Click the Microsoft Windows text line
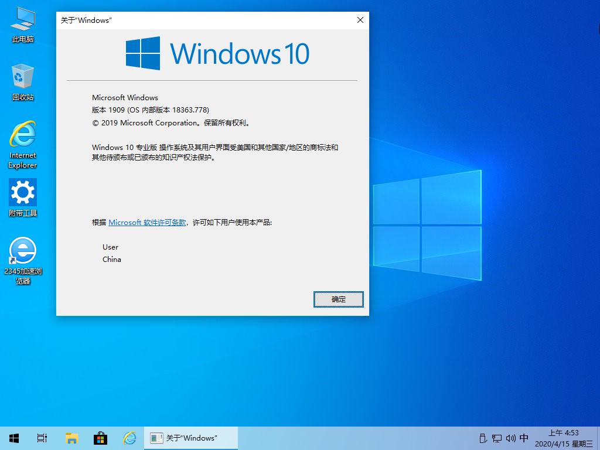Image resolution: width=600 pixels, height=450 pixels. click(x=125, y=98)
